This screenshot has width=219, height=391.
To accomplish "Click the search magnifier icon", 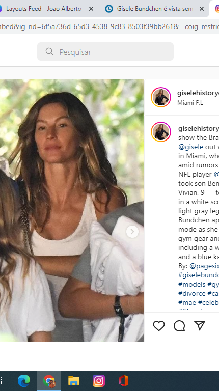I will click(x=49, y=51).
